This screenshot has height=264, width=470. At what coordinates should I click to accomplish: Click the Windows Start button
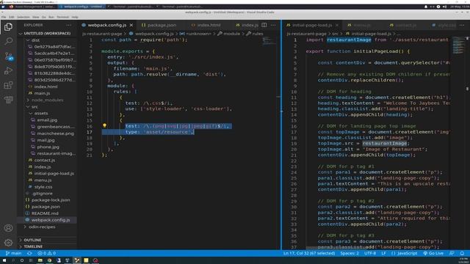4,260
